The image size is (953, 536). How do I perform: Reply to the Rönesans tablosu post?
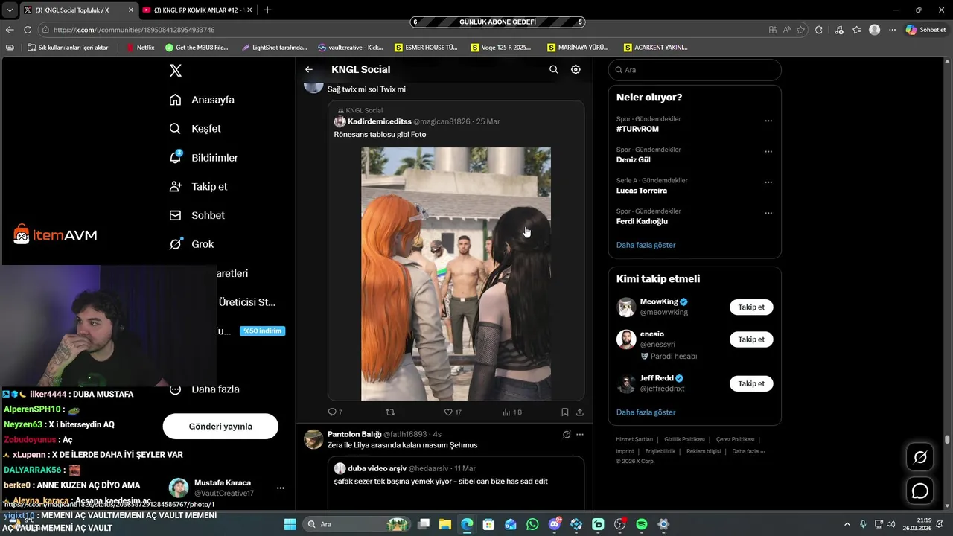coord(335,412)
